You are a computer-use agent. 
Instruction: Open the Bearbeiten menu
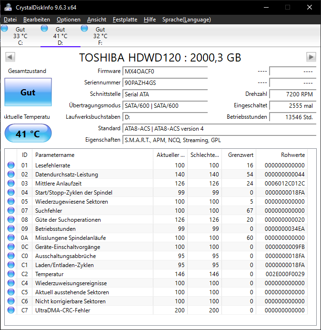pyautogui.click(x=37, y=20)
